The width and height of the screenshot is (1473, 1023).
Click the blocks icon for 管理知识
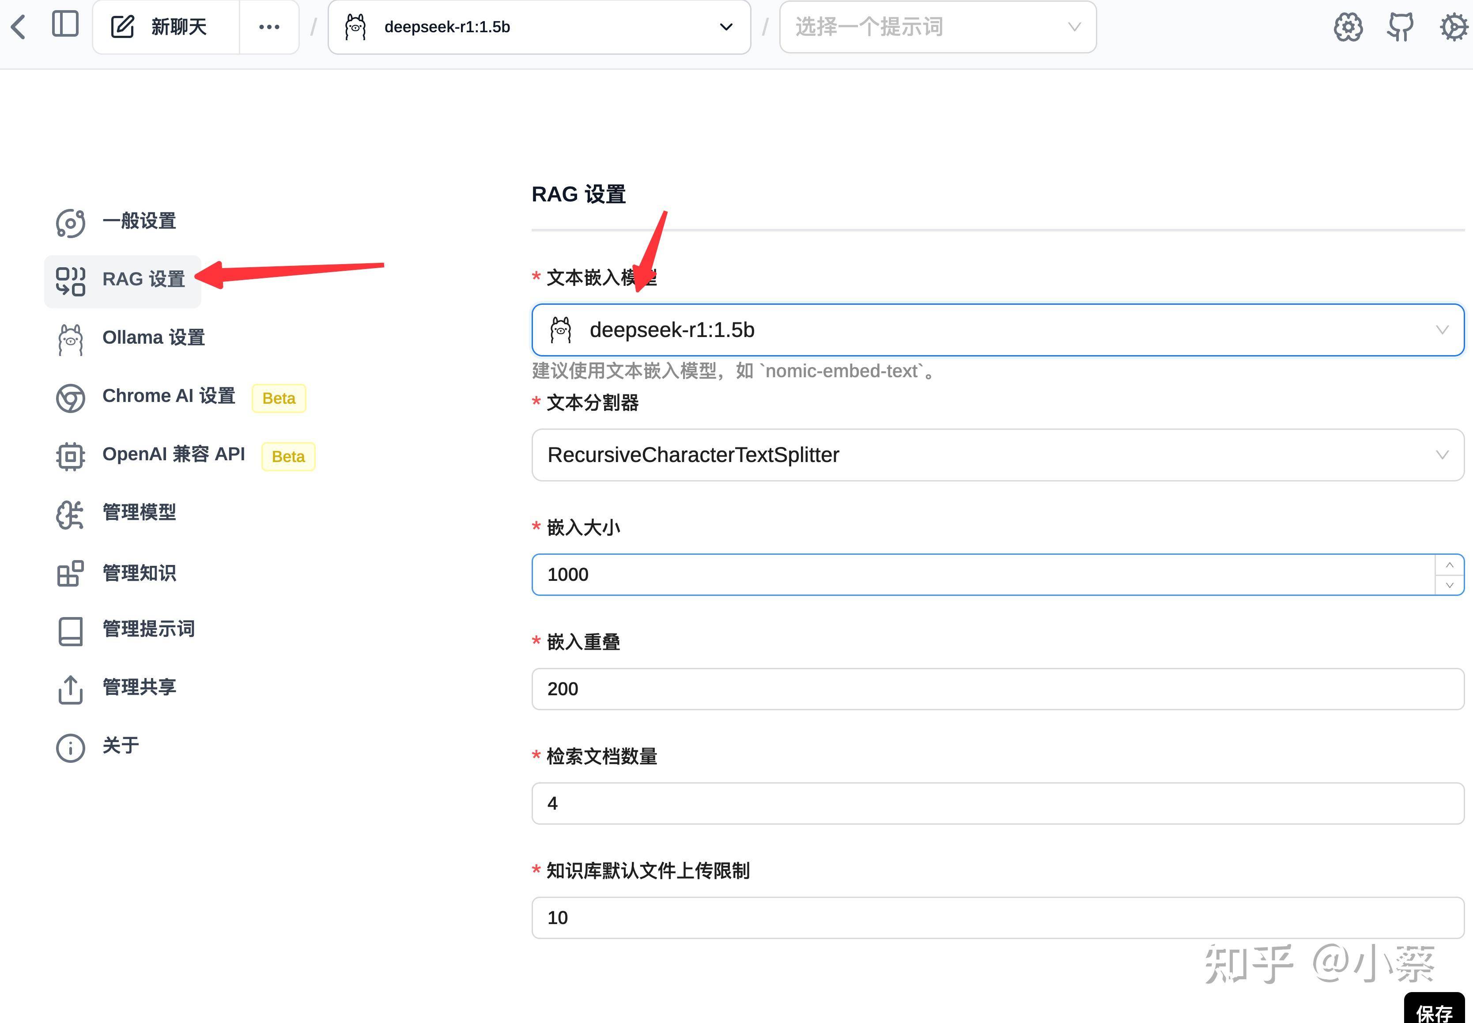click(x=71, y=573)
